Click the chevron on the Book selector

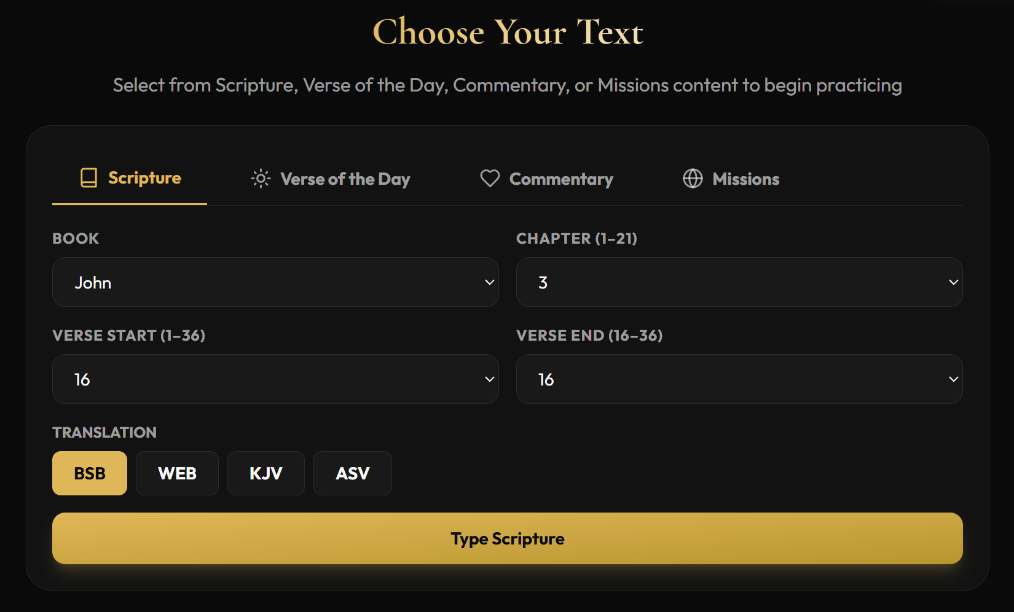(489, 282)
